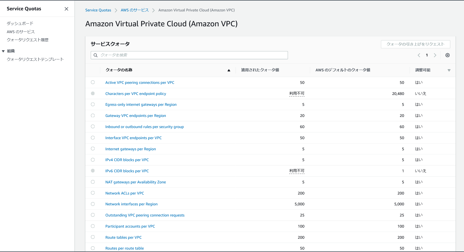The height and width of the screenshot is (252, 464).
Task: Click 利用不可 in Characters per VPC row
Action: click(297, 94)
